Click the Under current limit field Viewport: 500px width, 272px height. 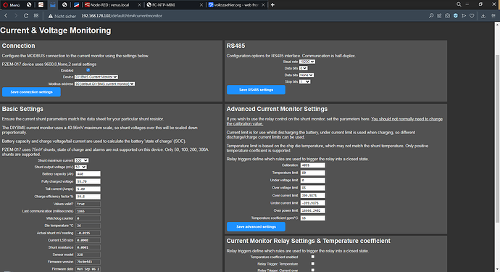[x=313, y=203]
